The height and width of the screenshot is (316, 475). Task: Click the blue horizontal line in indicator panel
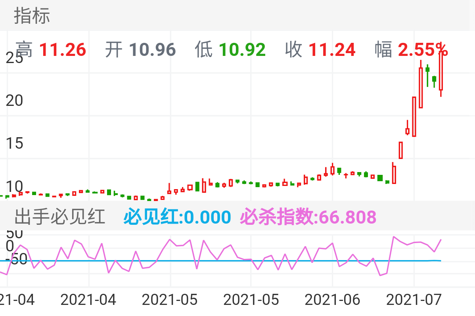238,260
